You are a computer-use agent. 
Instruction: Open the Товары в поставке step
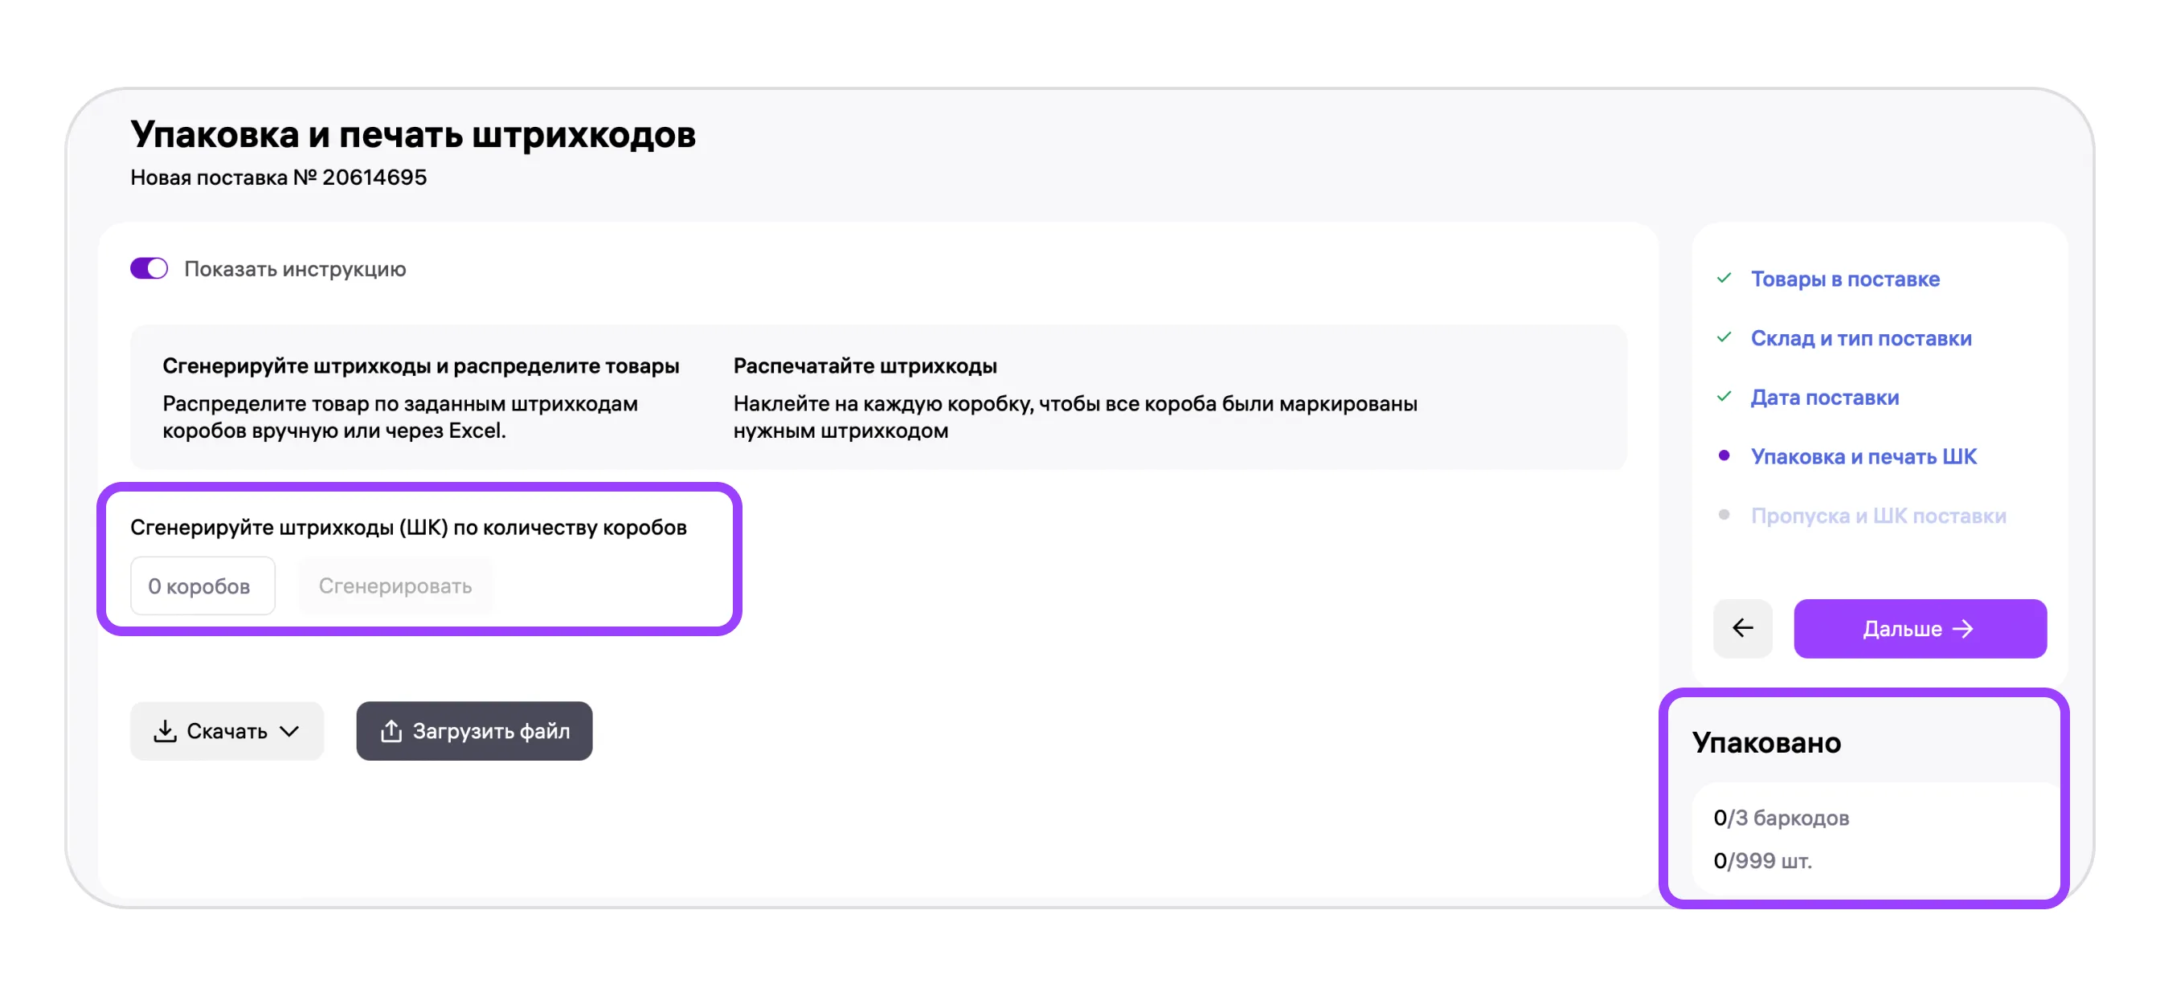1845,279
